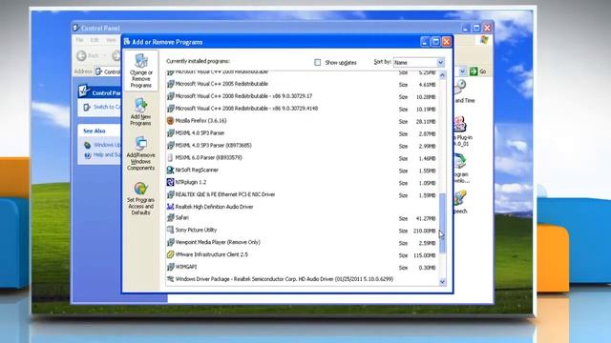The image size is (611, 343).
Task: Select Visual C++ 2008 Redistributable 9.0.30729.17 entry
Action: tap(302, 96)
